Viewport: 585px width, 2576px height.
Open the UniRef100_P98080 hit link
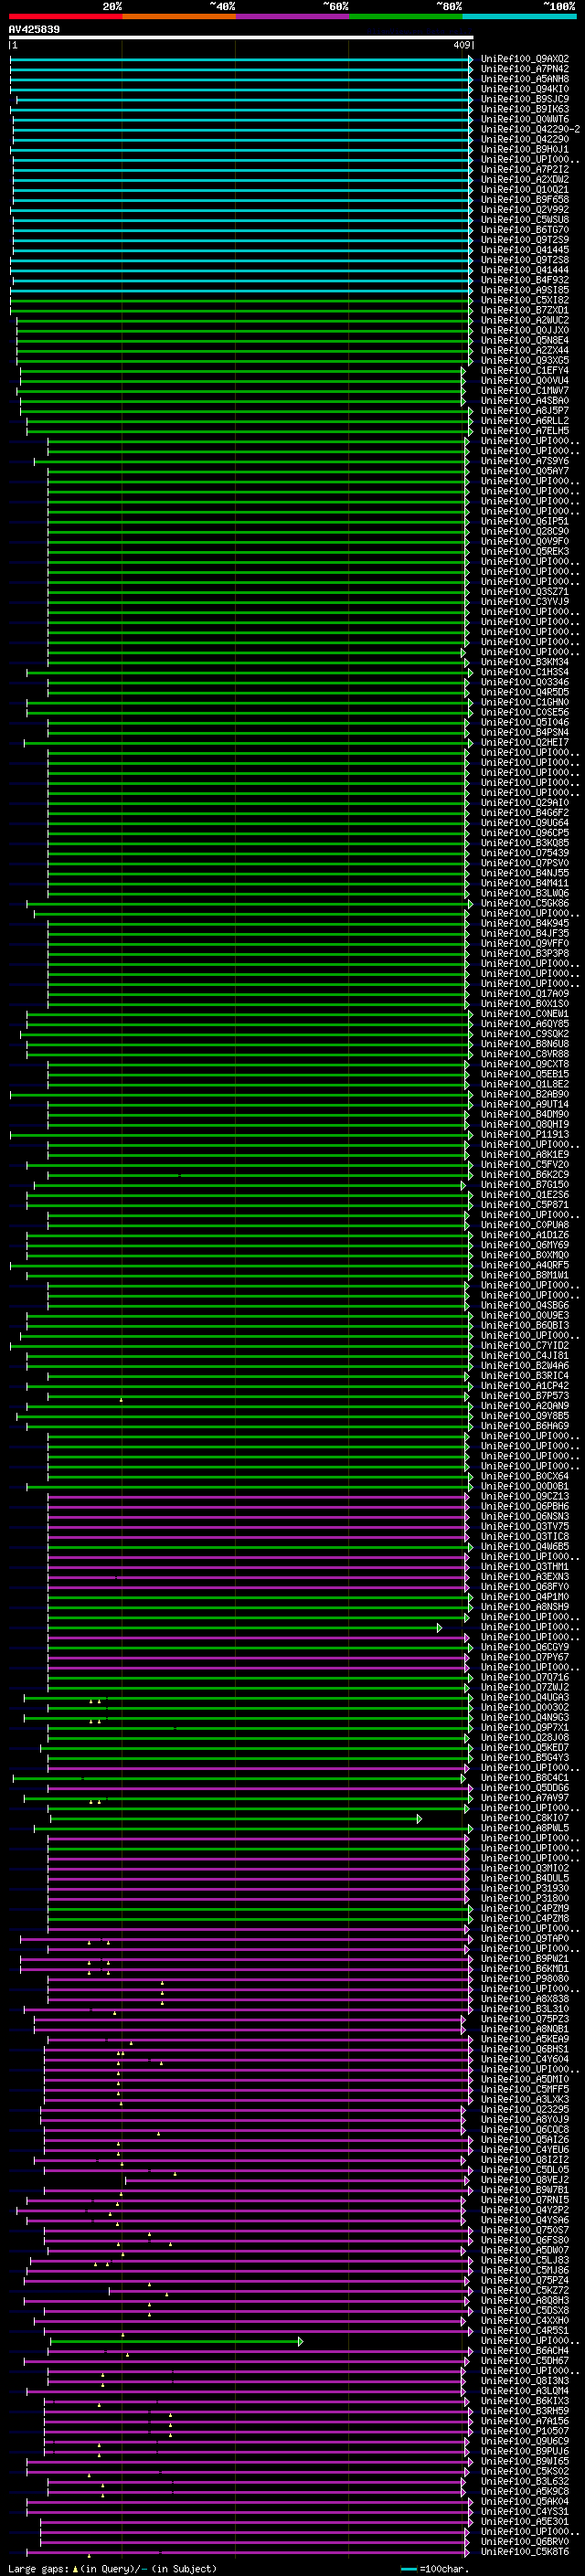pyautogui.click(x=525, y=1979)
